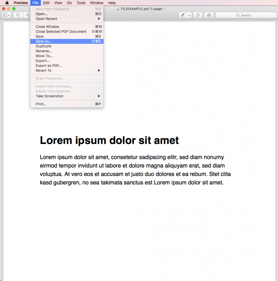Select Move To… menu item
The height and width of the screenshot is (281, 278).
tap(67, 56)
